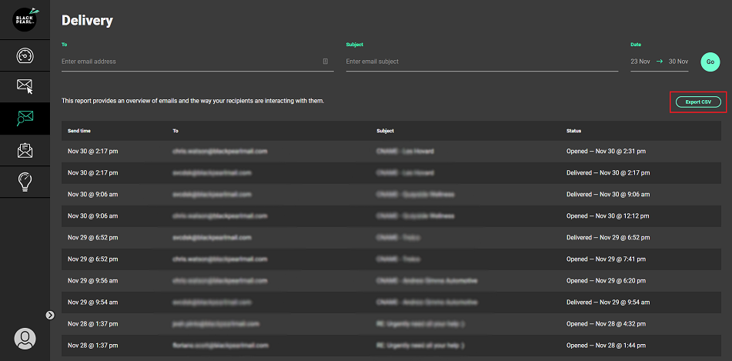Export the report as CSV
Viewport: 732px width, 361px height.
698,102
